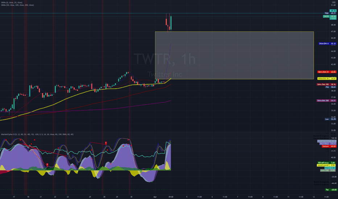The width and height of the screenshot is (338, 199).
Task: Click the Avg 38.64 price label
Action: click(x=330, y=87)
